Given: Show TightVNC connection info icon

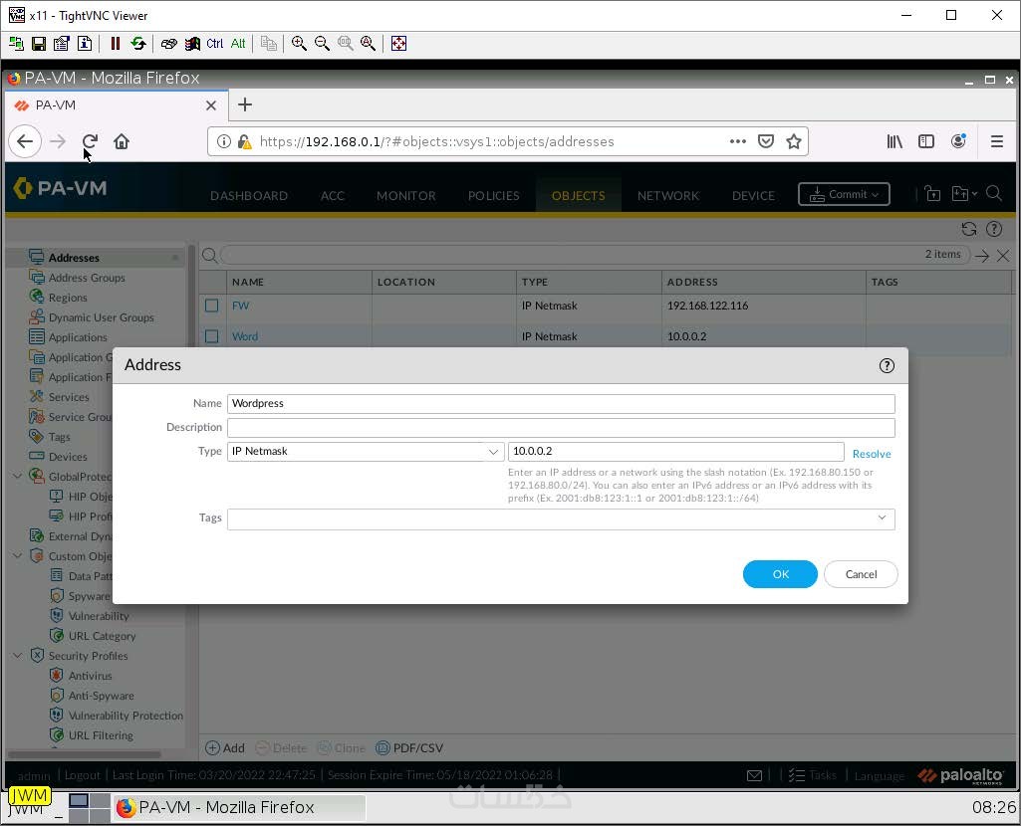Looking at the screenshot, I should [85, 44].
